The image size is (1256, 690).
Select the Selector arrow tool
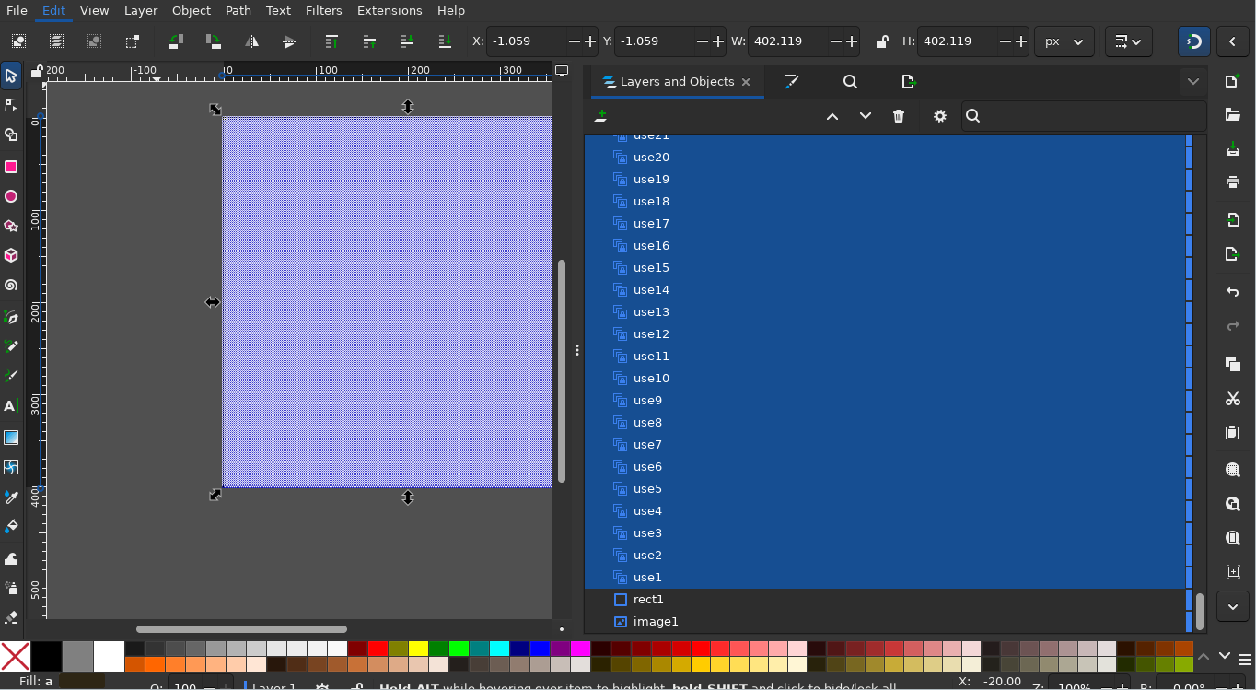(11, 76)
